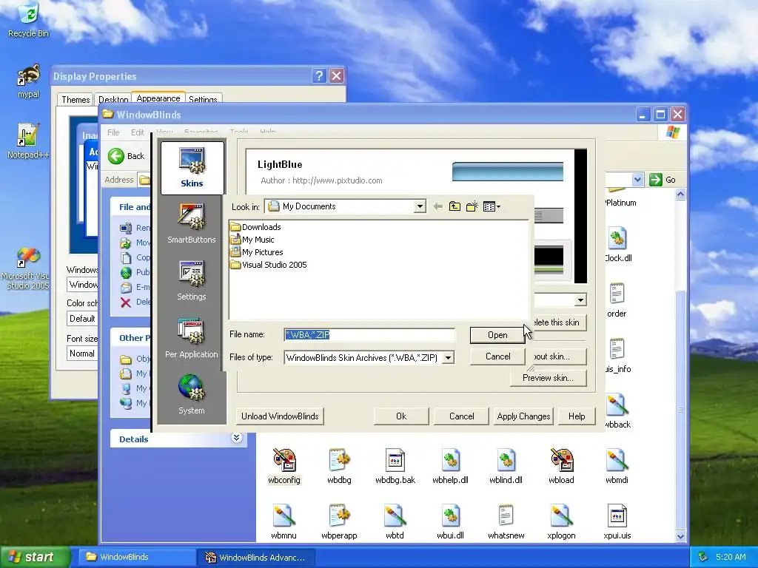
Task: Click Explorer vertical scrollbar down arrow
Action: 681,536
